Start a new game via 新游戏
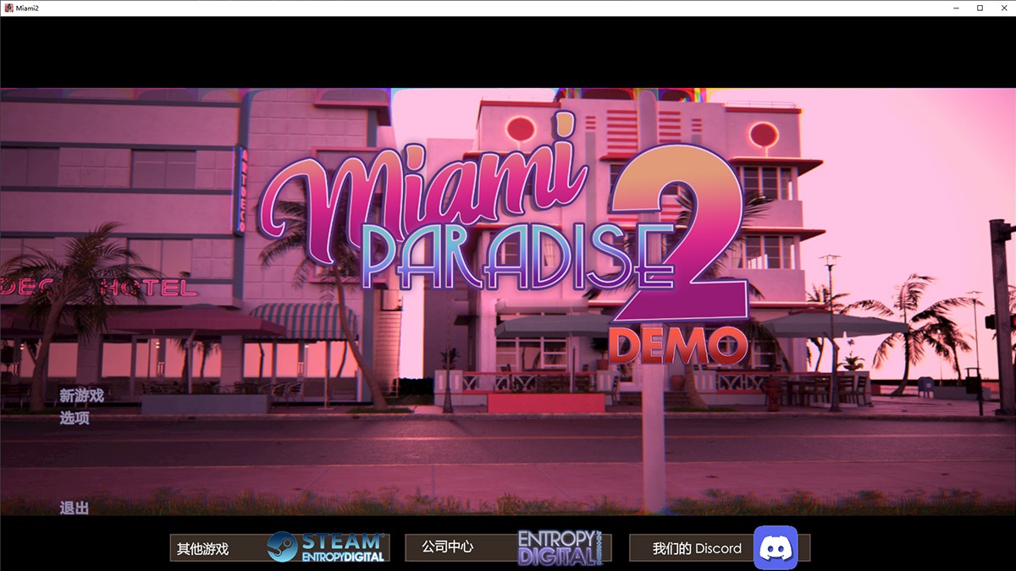The width and height of the screenshot is (1016, 571). click(81, 396)
